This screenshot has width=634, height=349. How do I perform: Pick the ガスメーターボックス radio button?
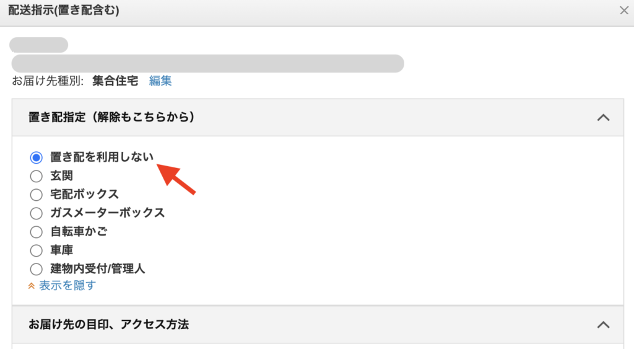click(x=36, y=213)
